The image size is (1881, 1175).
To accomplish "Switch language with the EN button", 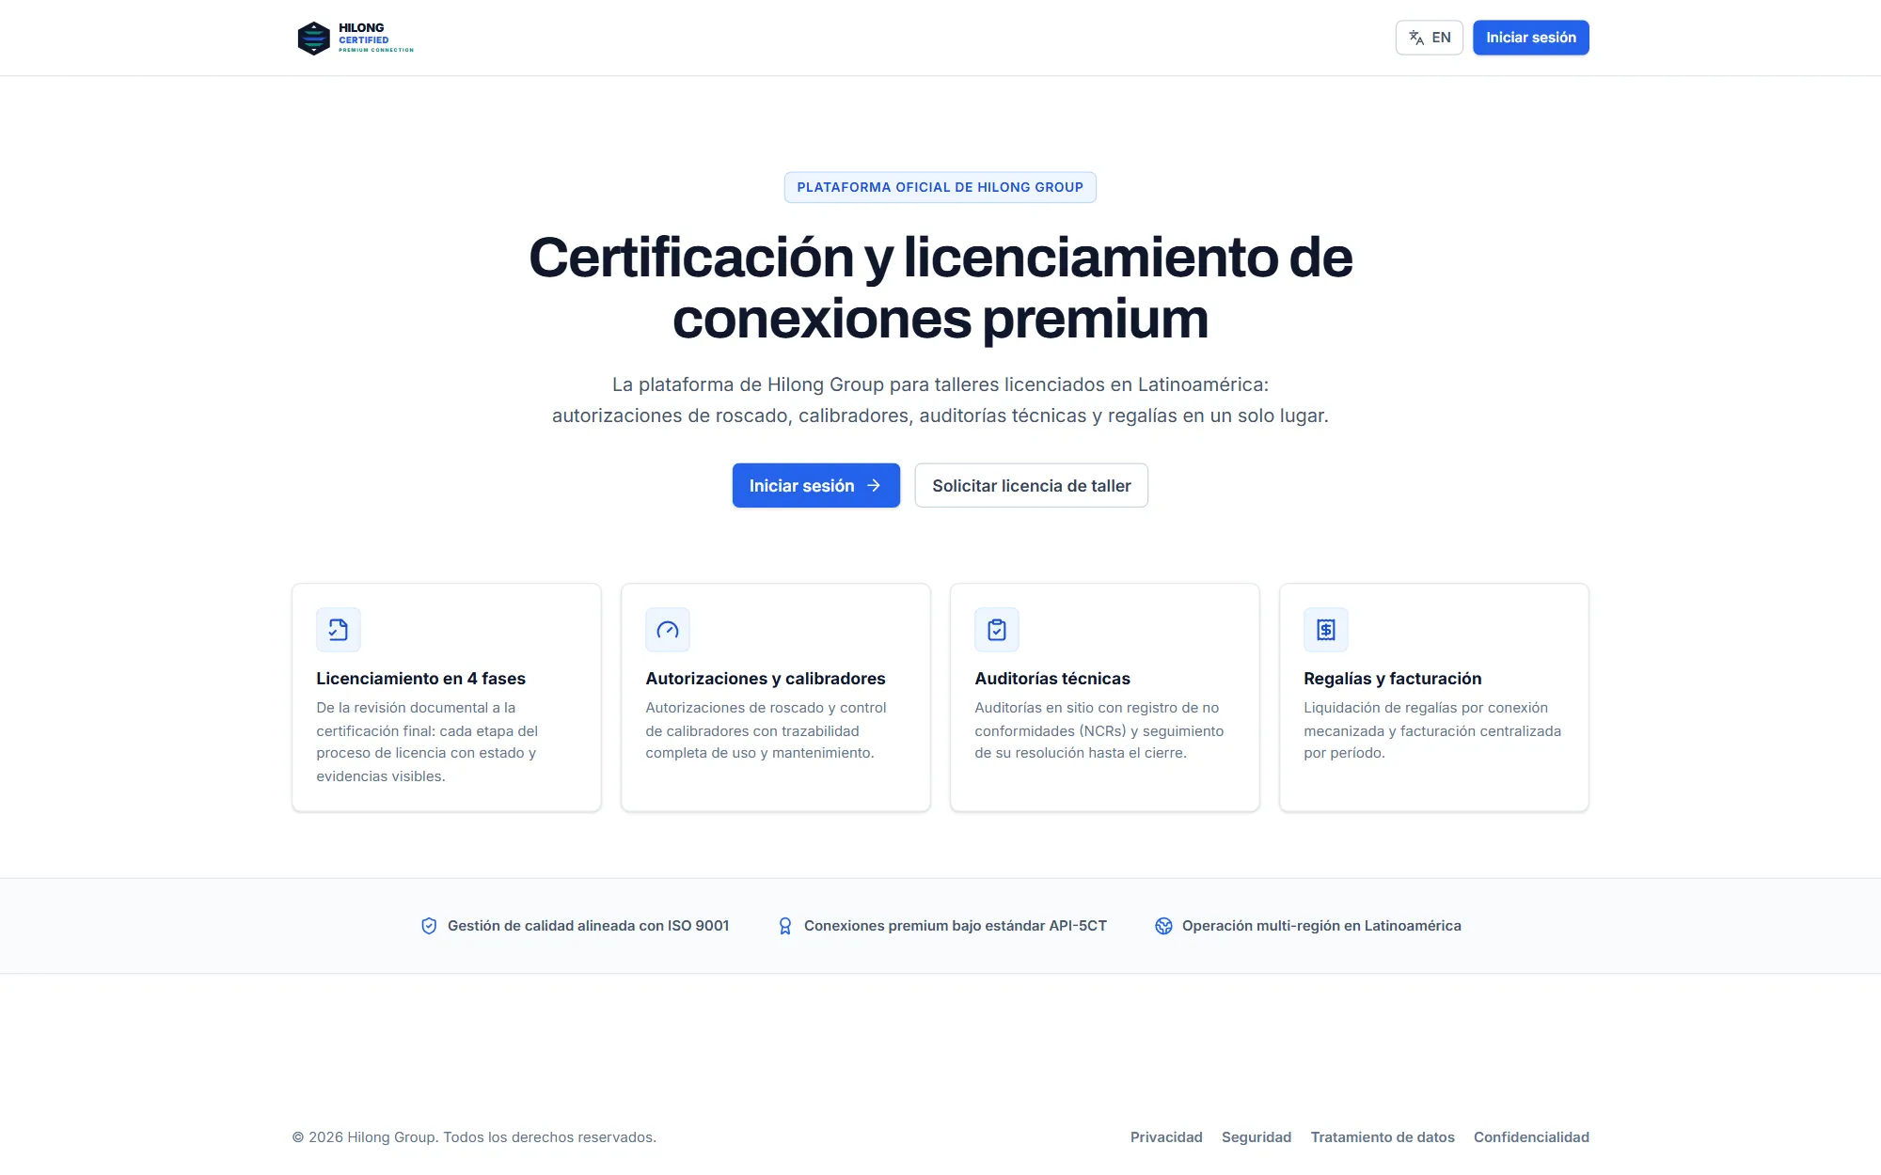I will (1429, 38).
